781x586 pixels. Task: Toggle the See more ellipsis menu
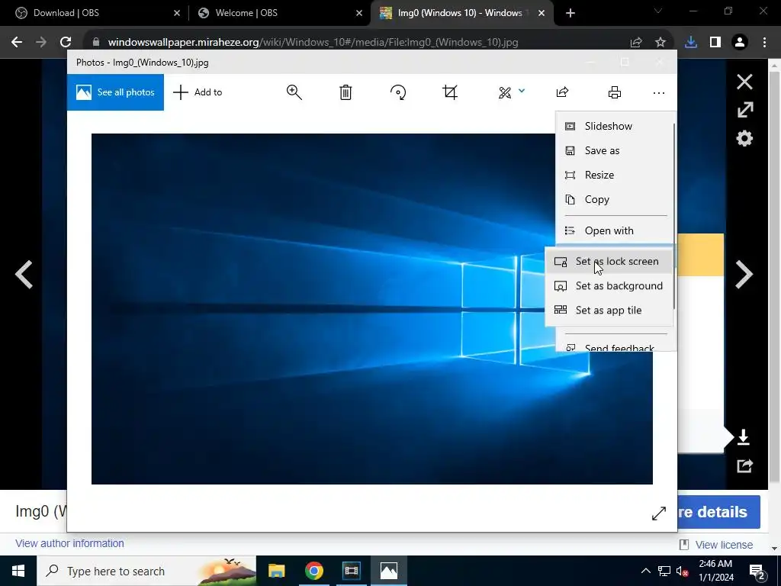pyautogui.click(x=658, y=92)
